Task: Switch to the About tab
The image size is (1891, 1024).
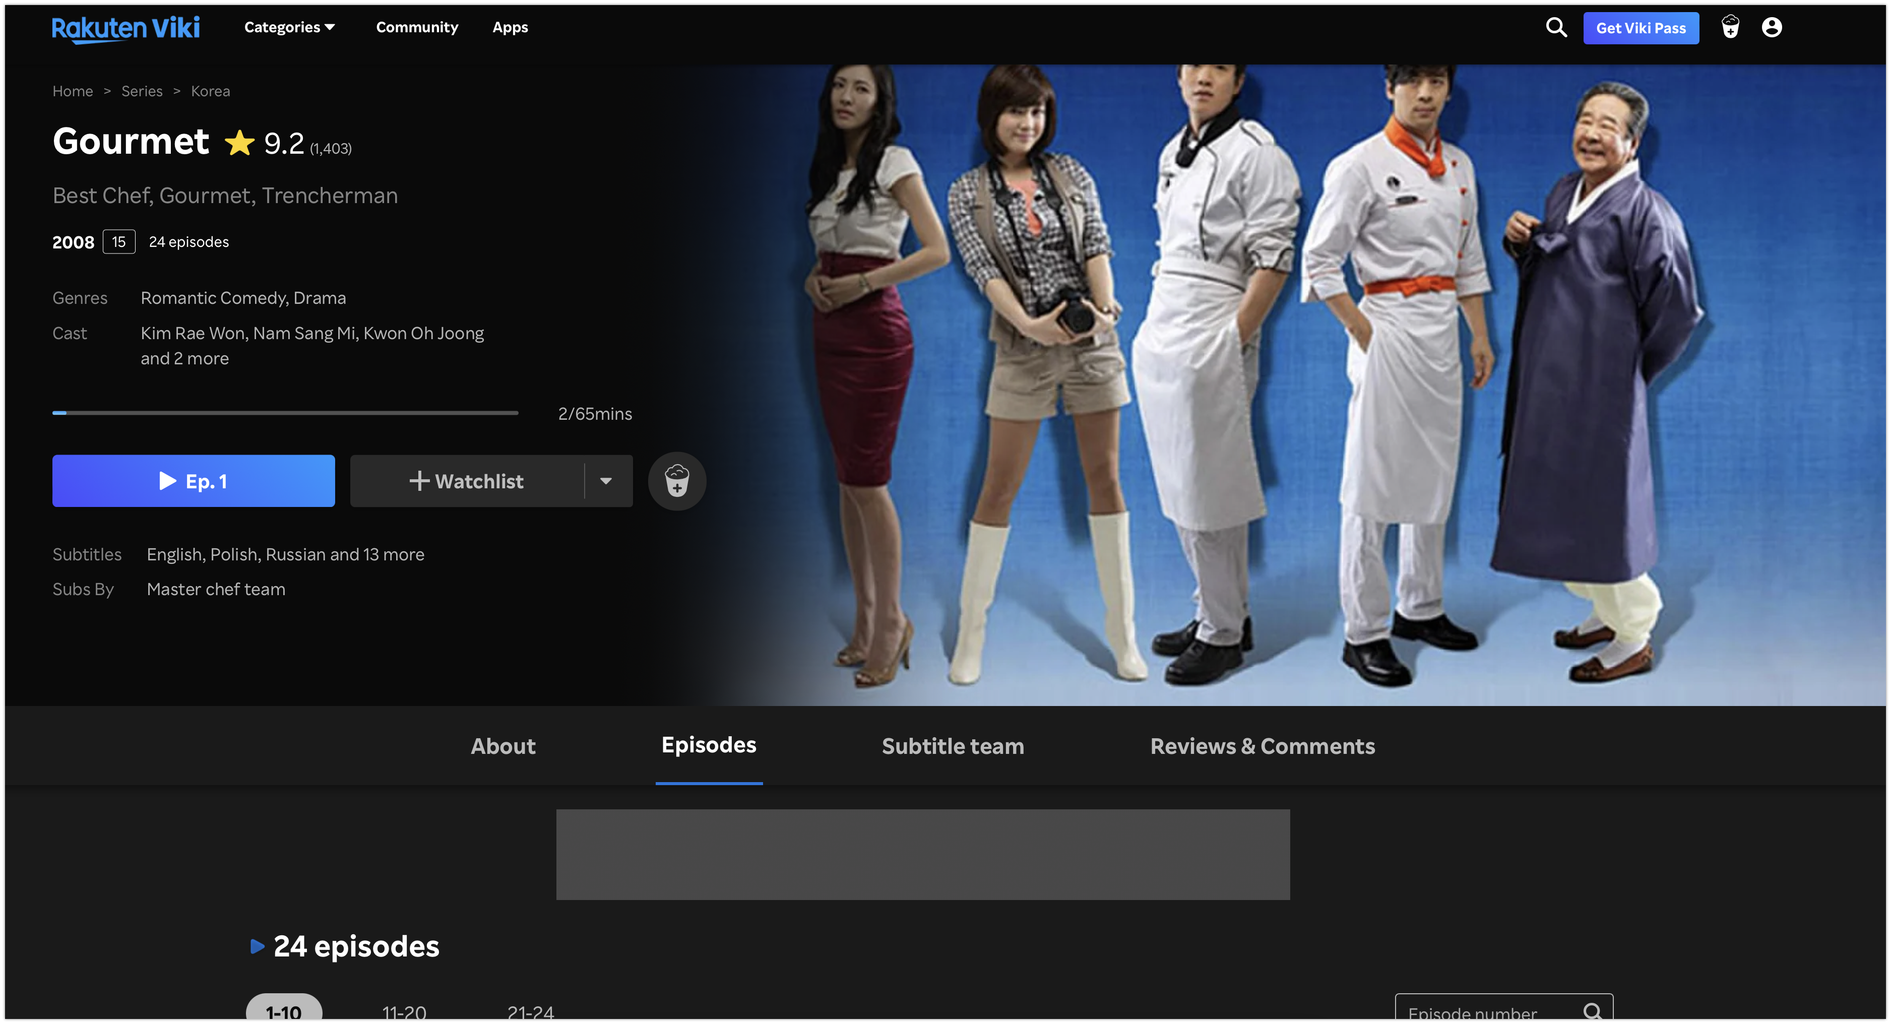Action: (503, 746)
